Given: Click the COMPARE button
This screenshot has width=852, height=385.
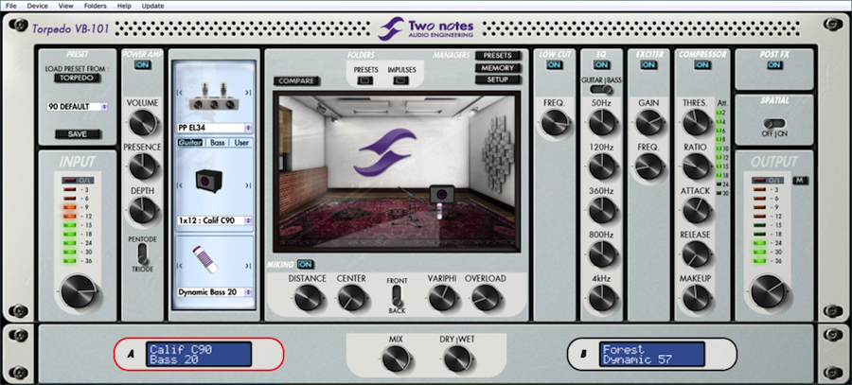Looking at the screenshot, I should coord(296,81).
